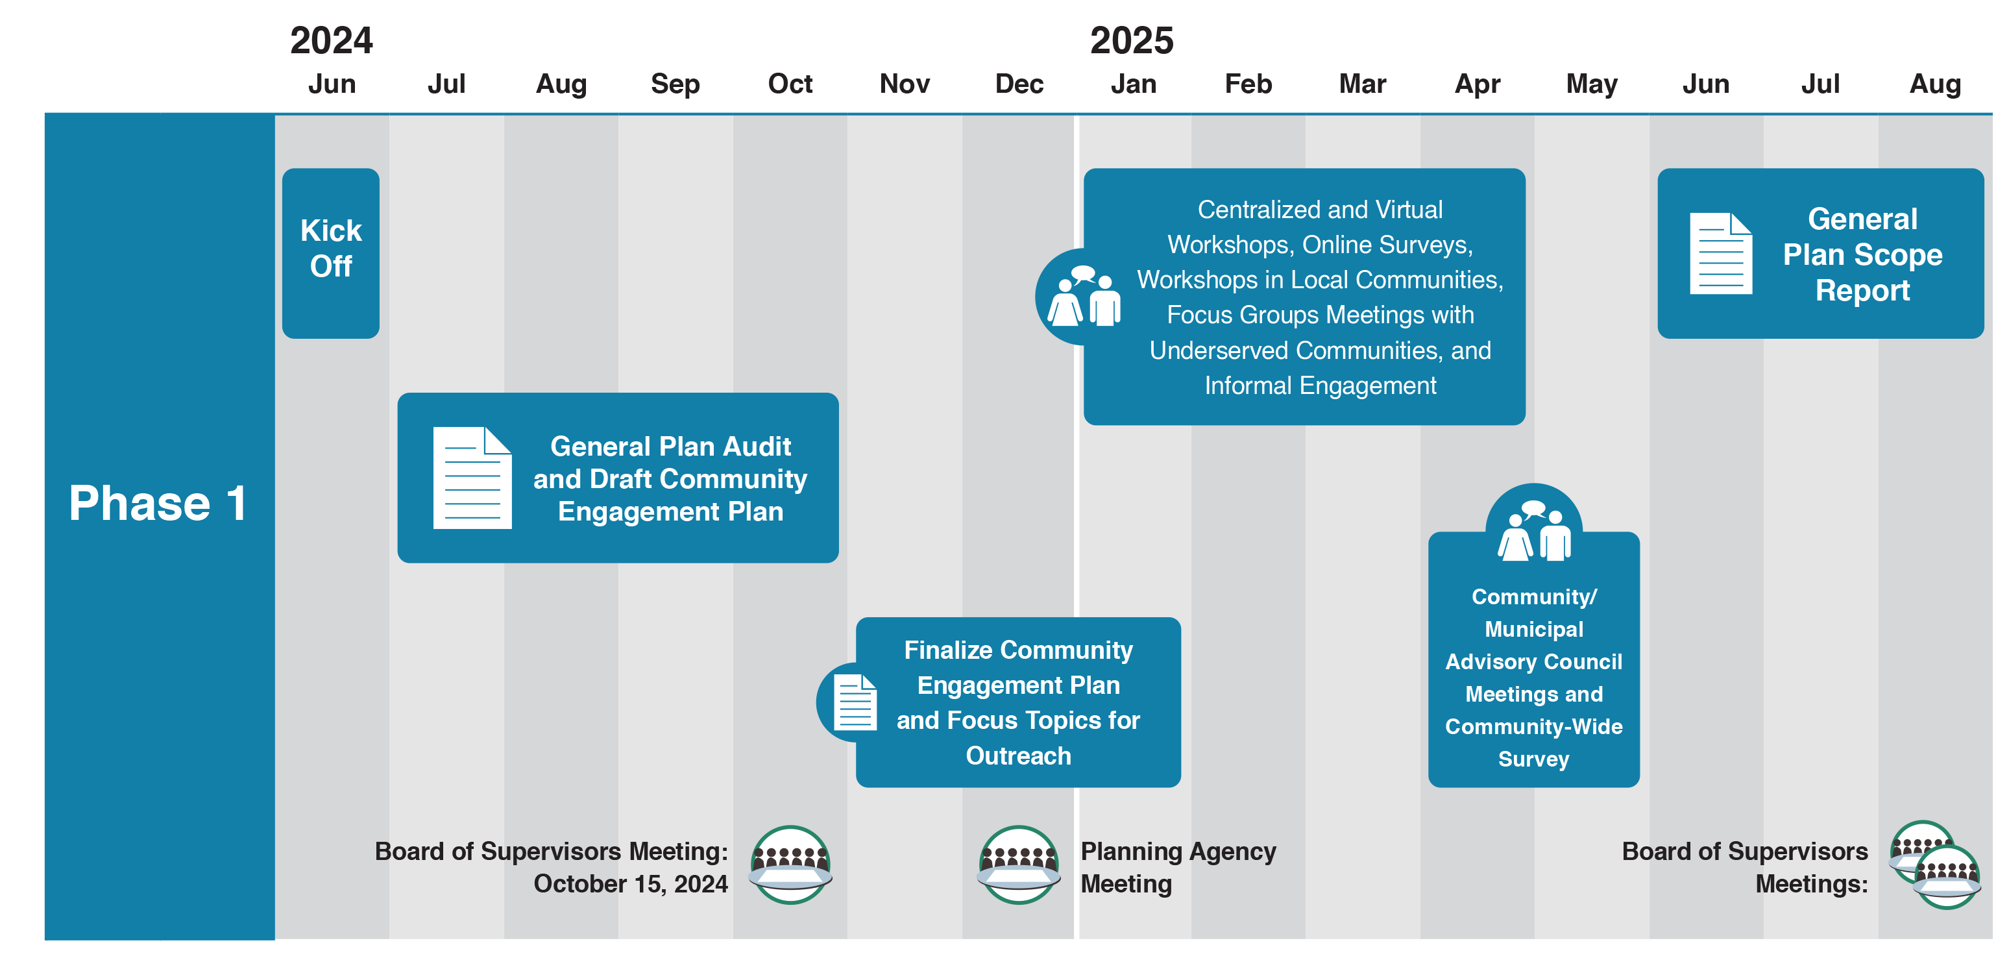2009x958 pixels.
Task: Click the Apr month header
Action: (1478, 84)
